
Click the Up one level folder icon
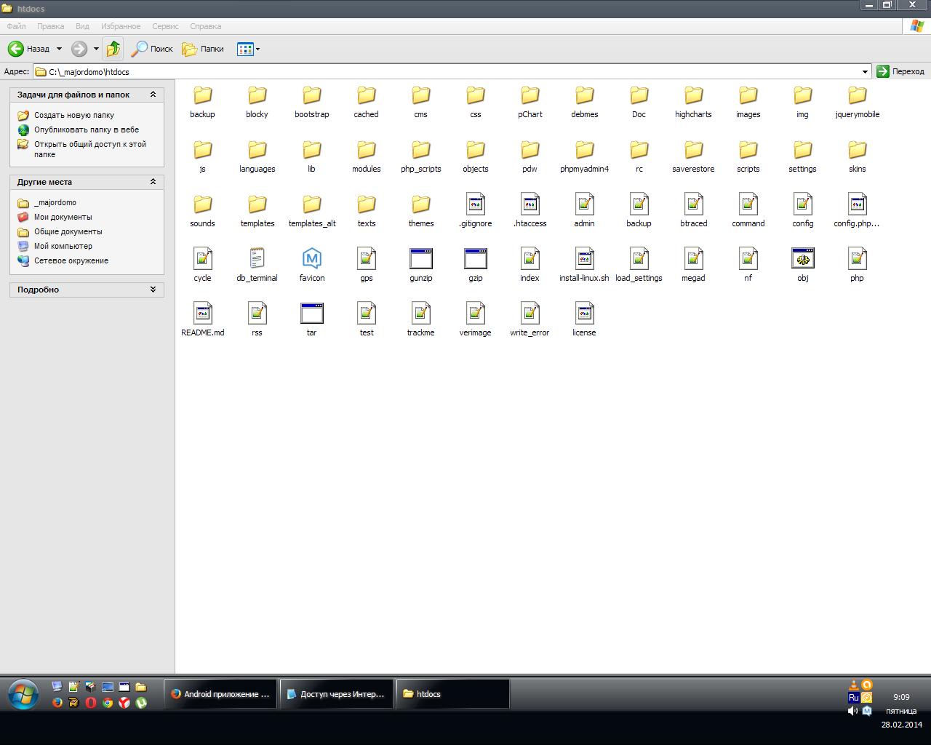click(x=113, y=49)
